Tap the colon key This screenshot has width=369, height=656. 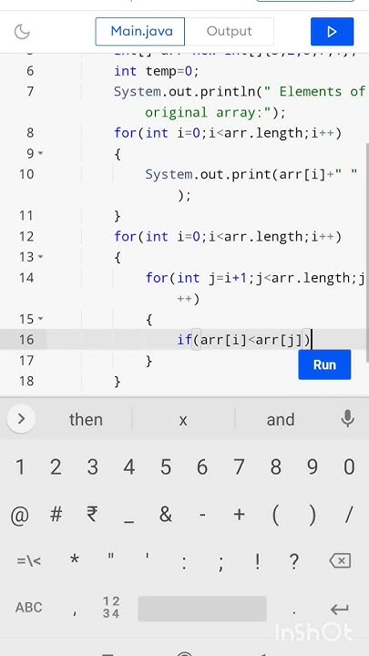pyautogui.click(x=184, y=562)
